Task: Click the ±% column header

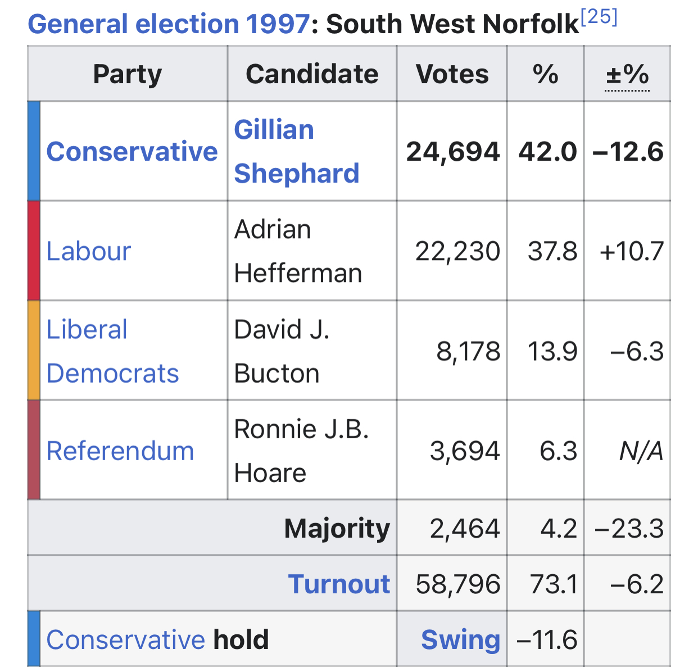Action: (x=627, y=74)
